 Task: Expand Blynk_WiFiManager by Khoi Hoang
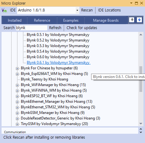point(17,85)
